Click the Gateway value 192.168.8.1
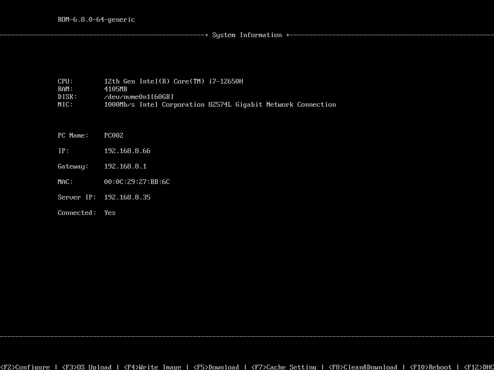This screenshot has width=494, height=370. point(126,166)
